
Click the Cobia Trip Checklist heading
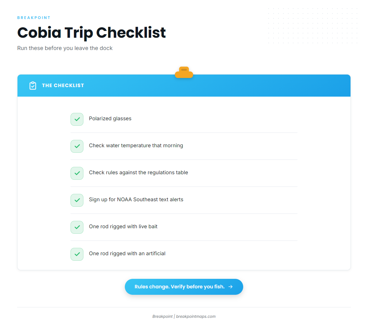[91, 33]
